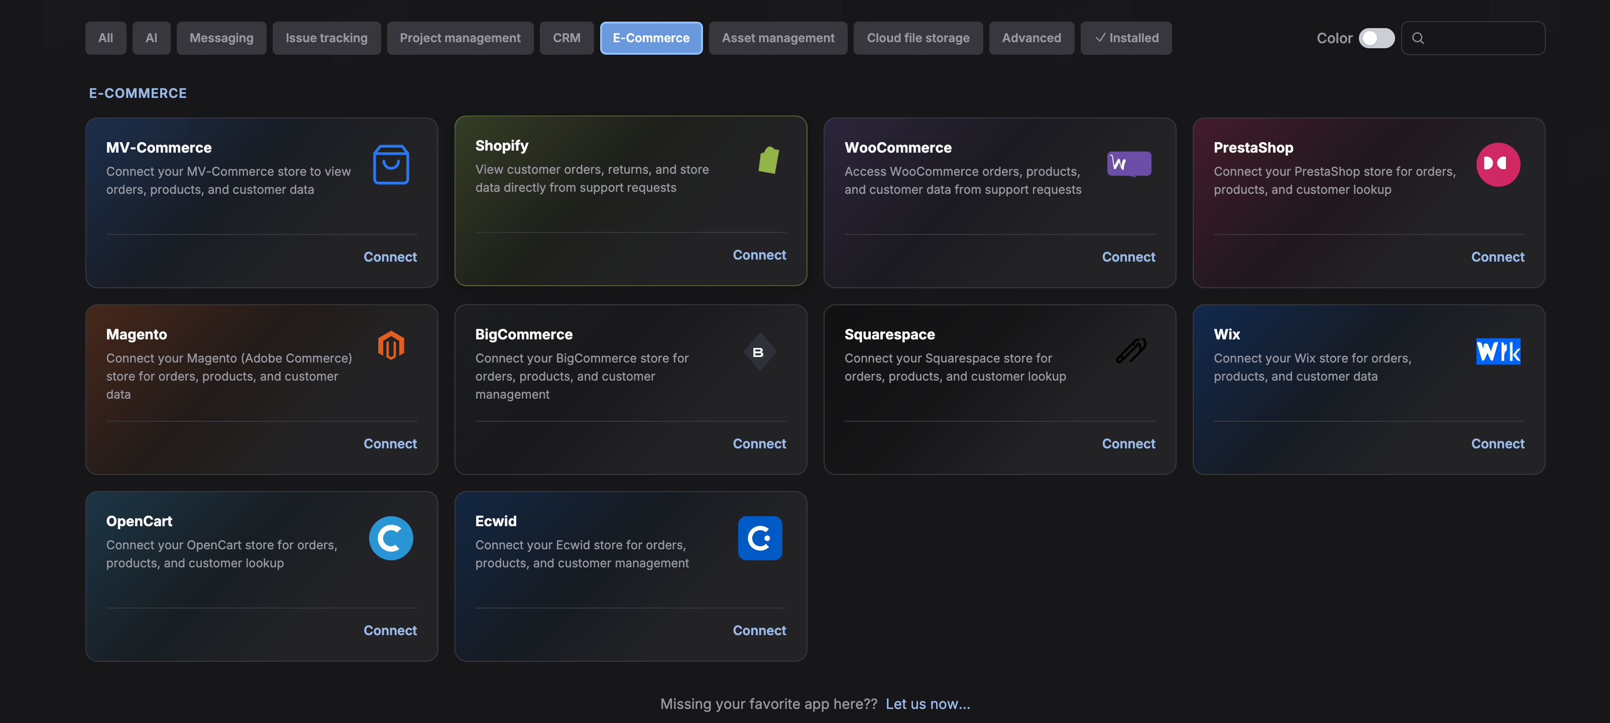Connect the Wix store integration
Screen dimensions: 1610x723
(x=1497, y=444)
